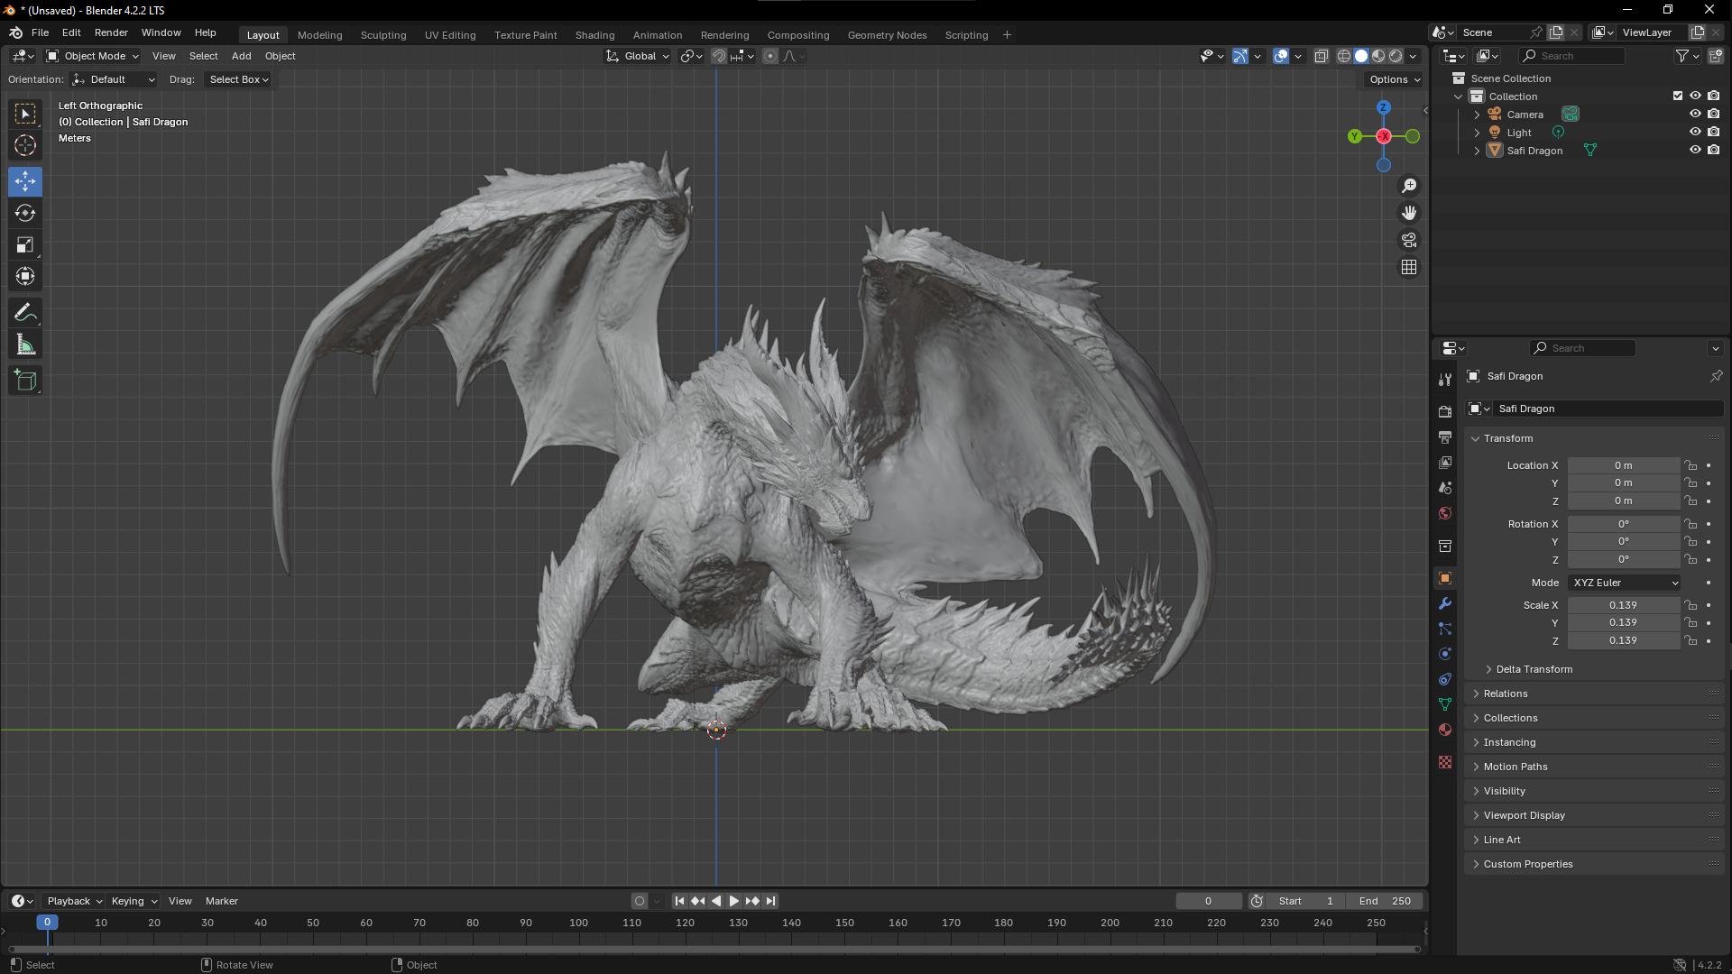Disable Safi Dragon in renders
Screen dimensions: 1732x974
pos(1713,150)
